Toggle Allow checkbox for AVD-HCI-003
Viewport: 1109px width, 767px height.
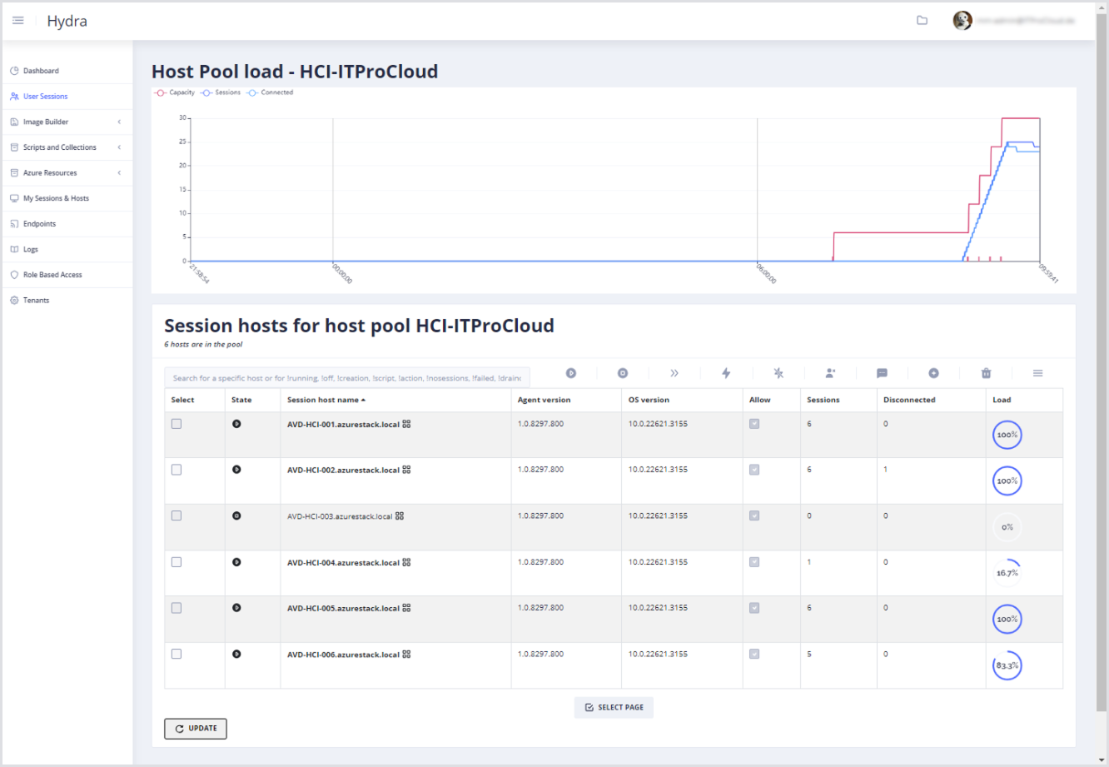(x=754, y=515)
